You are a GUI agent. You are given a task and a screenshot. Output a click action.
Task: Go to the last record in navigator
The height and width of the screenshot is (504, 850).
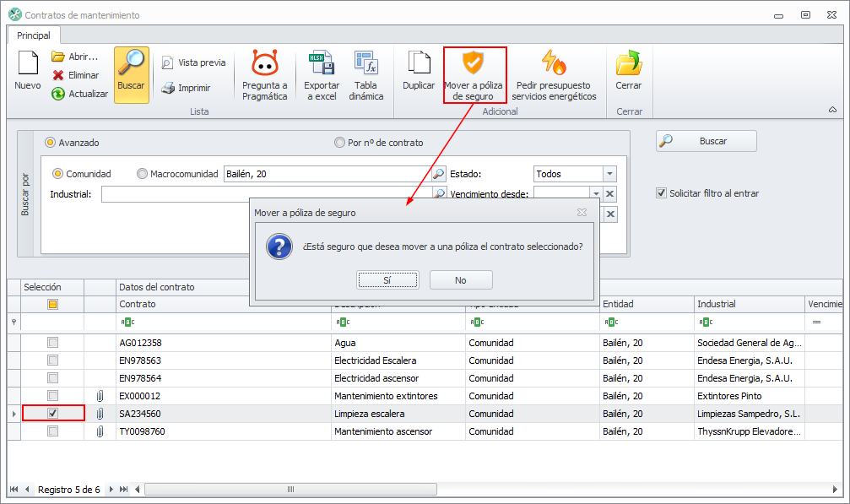pos(123,490)
